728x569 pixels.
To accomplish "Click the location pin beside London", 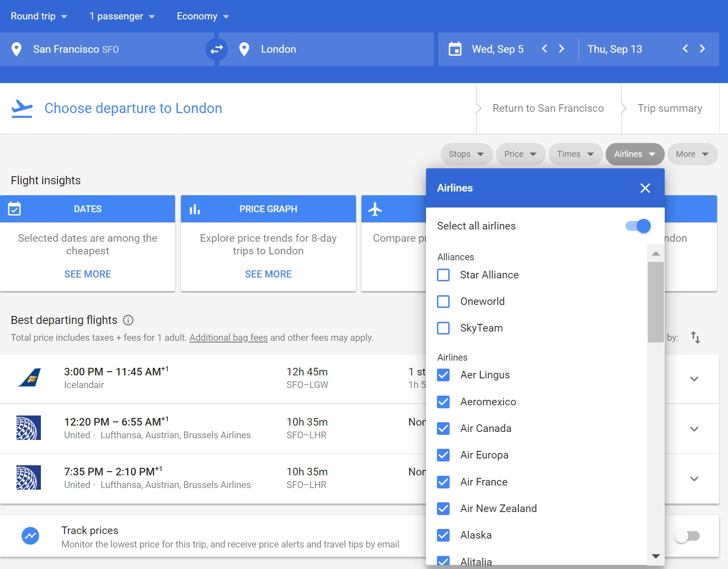I will tap(244, 49).
